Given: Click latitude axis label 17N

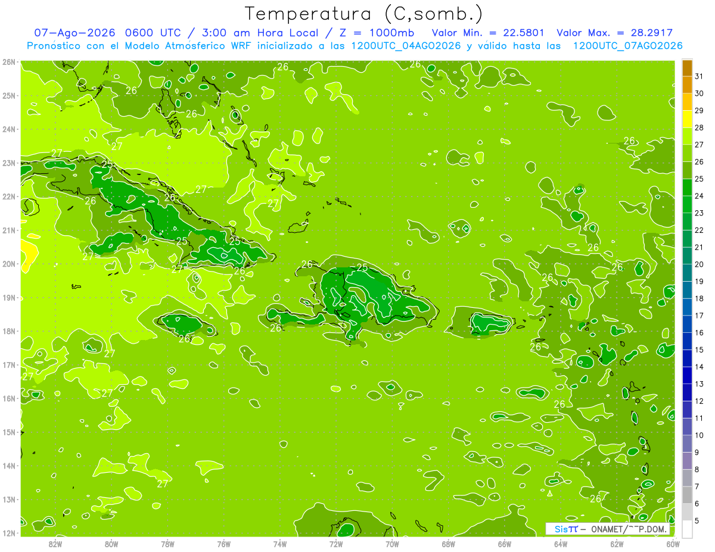Looking at the screenshot, I should pyautogui.click(x=9, y=365).
